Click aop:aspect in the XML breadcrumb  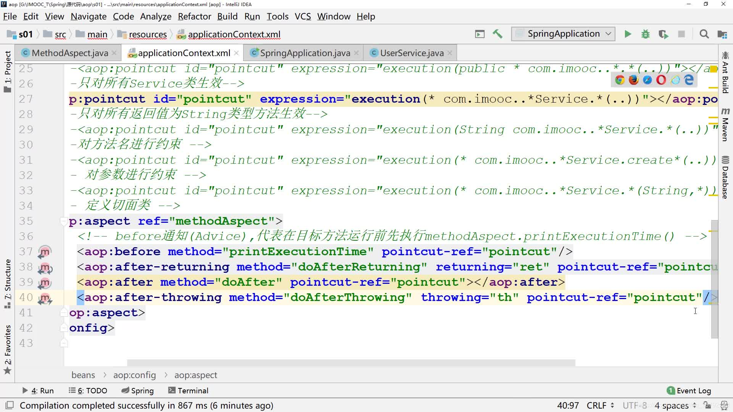click(x=195, y=375)
